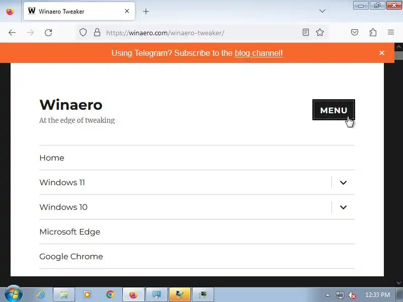Image resolution: width=403 pixels, height=302 pixels.
Task: Go back with the browser back arrow
Action: click(x=12, y=33)
